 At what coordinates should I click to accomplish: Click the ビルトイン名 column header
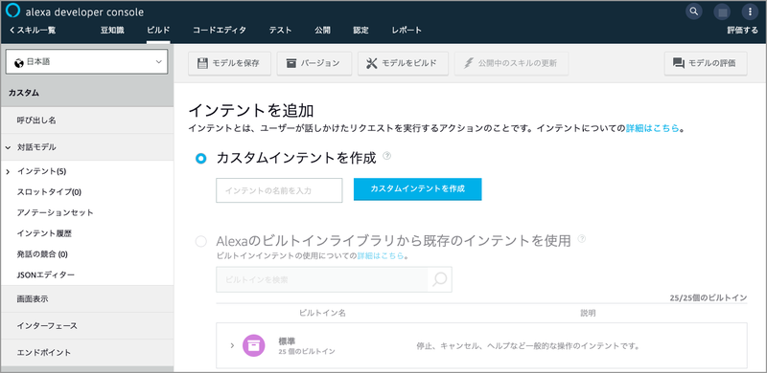322,313
